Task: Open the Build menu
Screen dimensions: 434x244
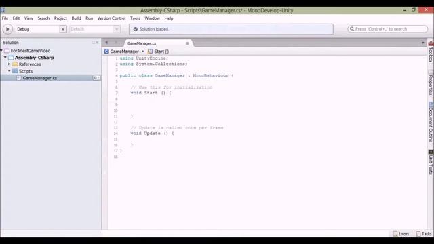Action: coord(76,18)
